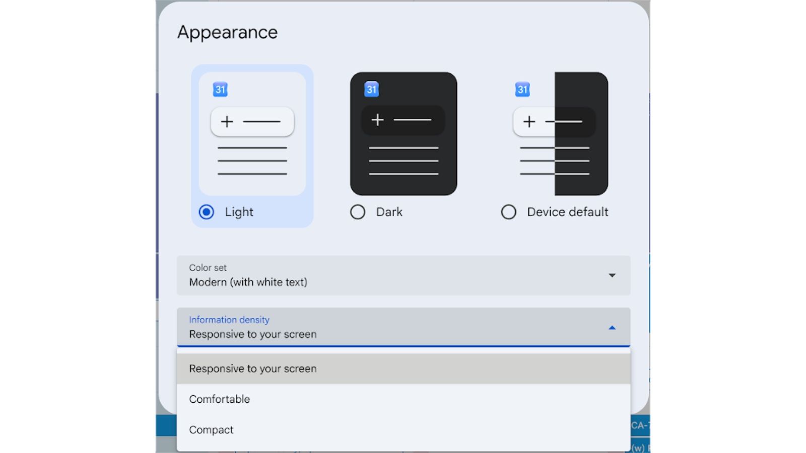Viewport: 806px width, 453px height.
Task: Click the plus create button in Dark preview
Action: click(404, 120)
